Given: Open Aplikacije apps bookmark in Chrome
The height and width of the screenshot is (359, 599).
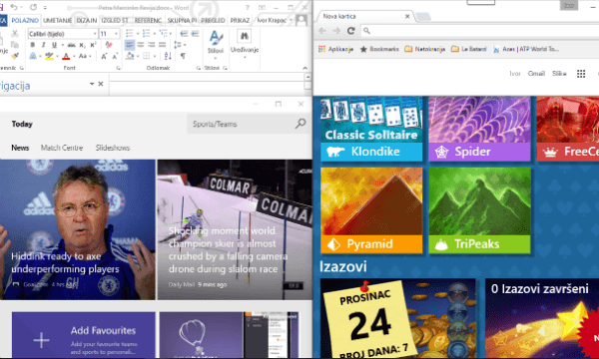Looking at the screenshot, I should [x=335, y=49].
